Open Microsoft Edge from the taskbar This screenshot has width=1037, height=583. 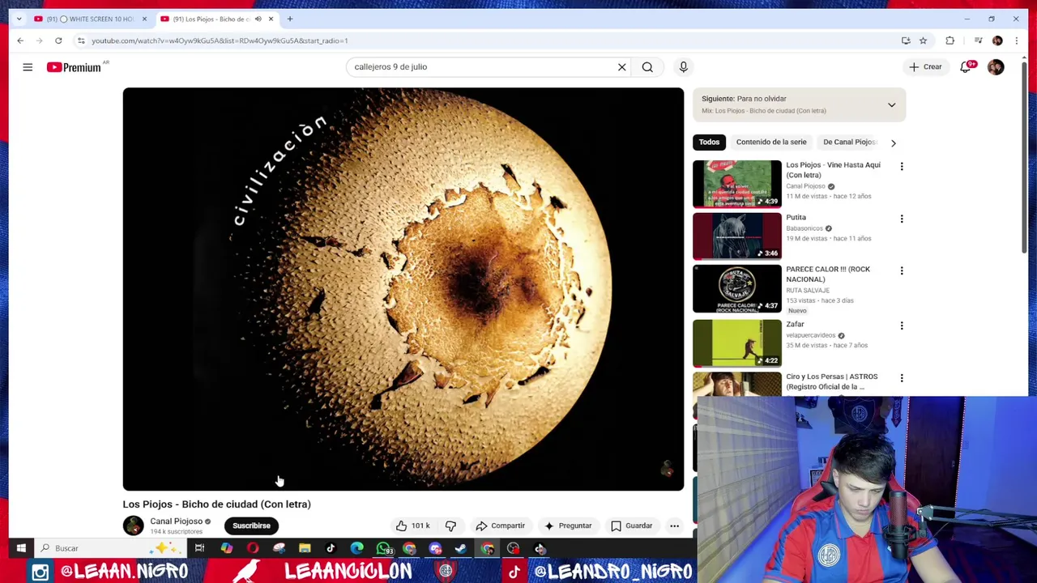356,548
